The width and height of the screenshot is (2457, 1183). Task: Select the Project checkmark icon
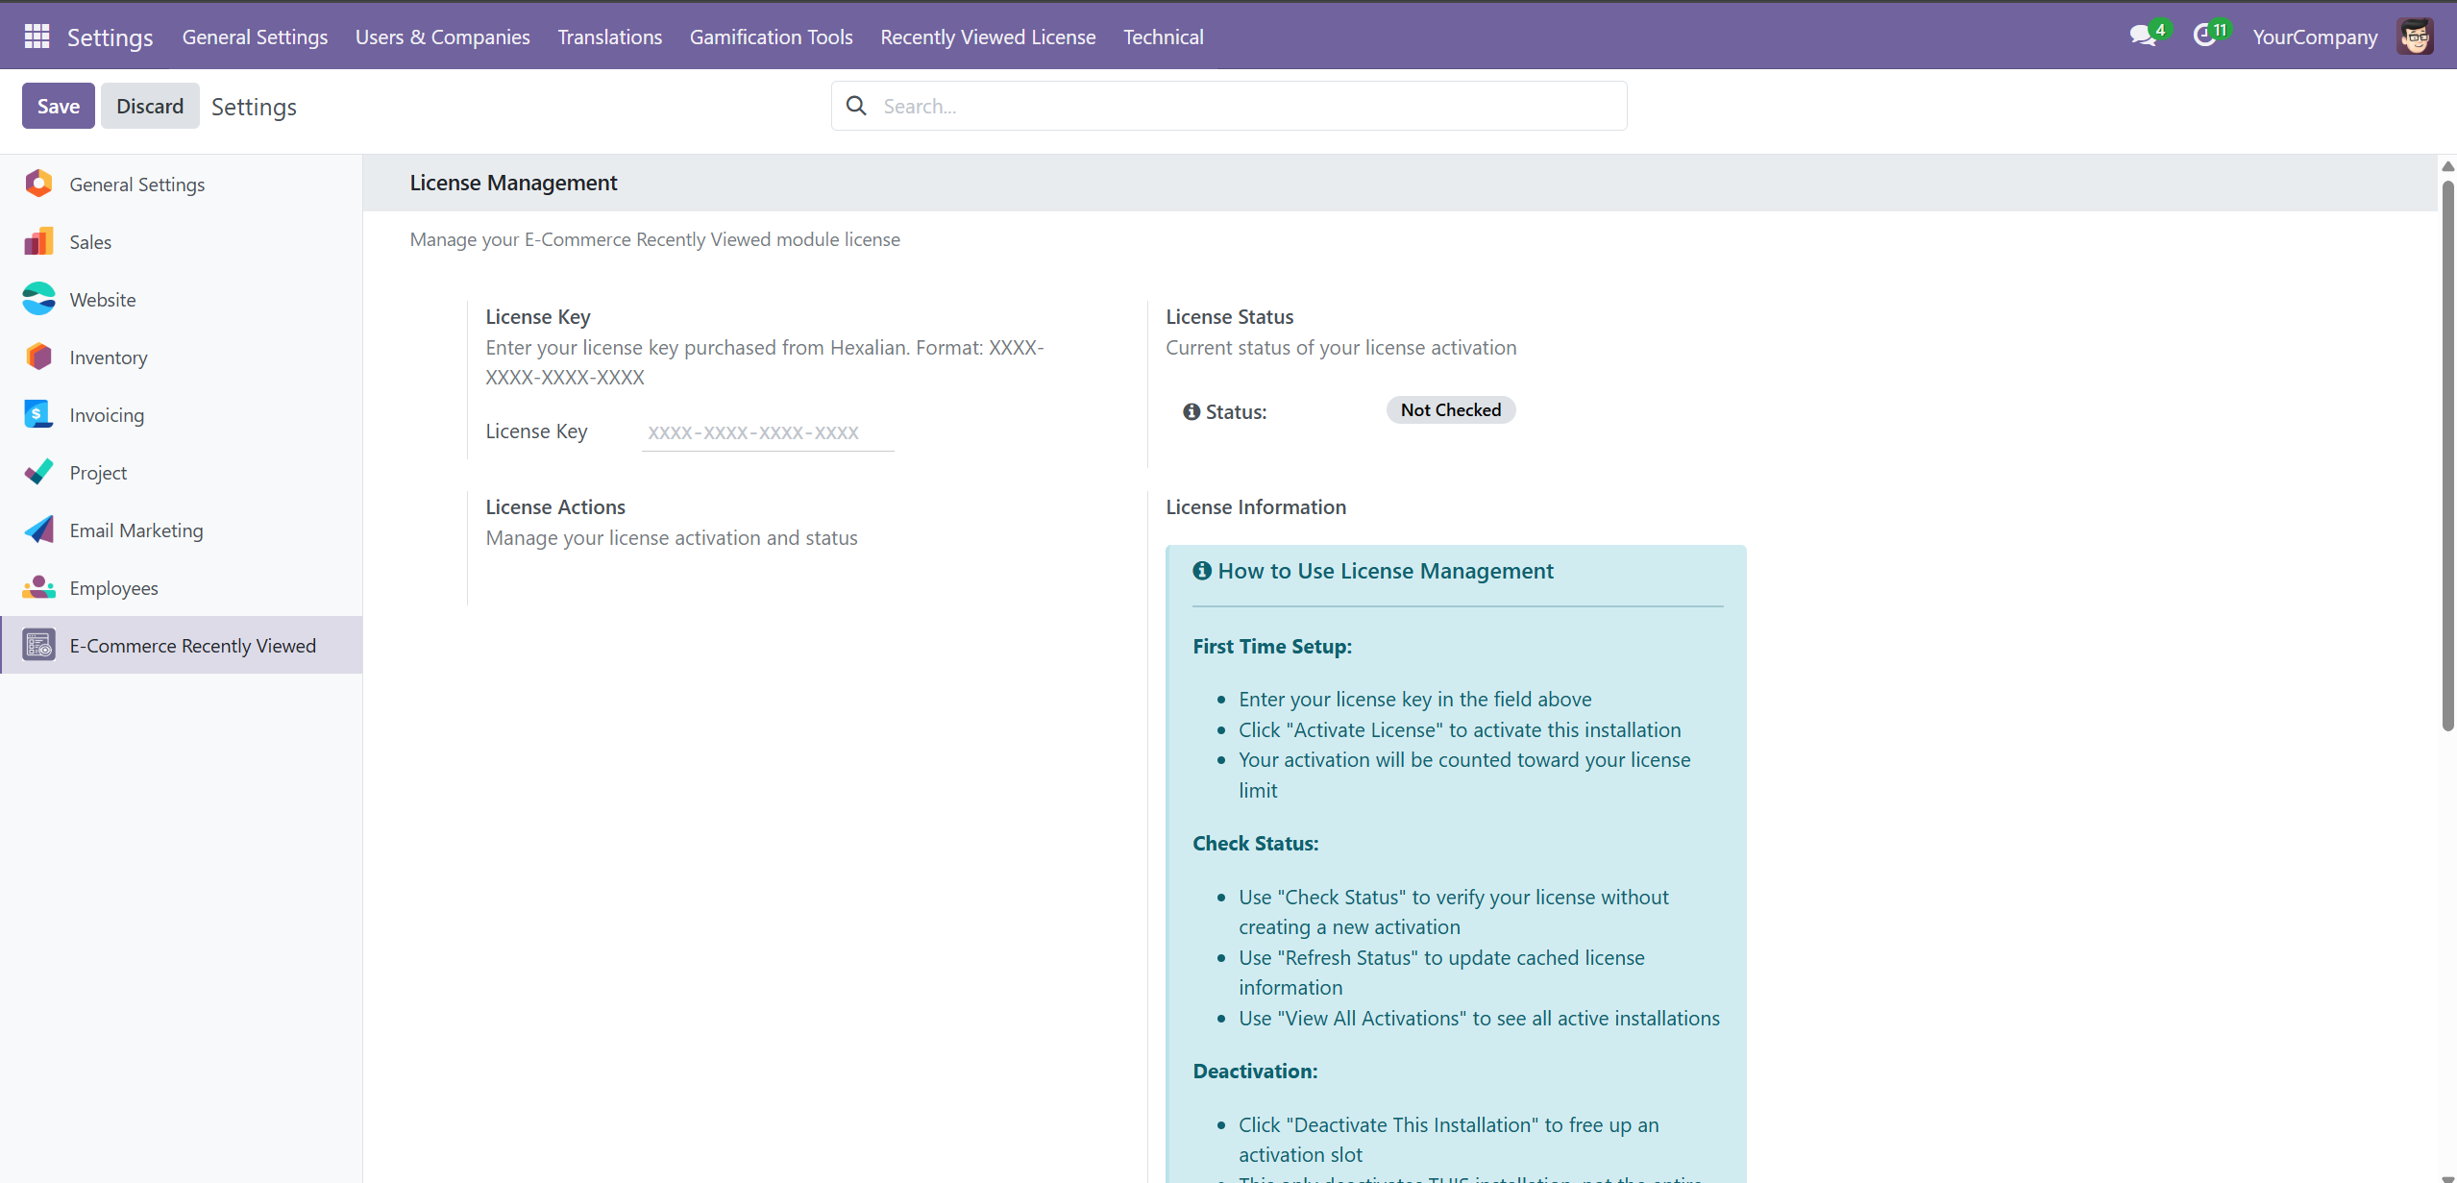tap(37, 472)
